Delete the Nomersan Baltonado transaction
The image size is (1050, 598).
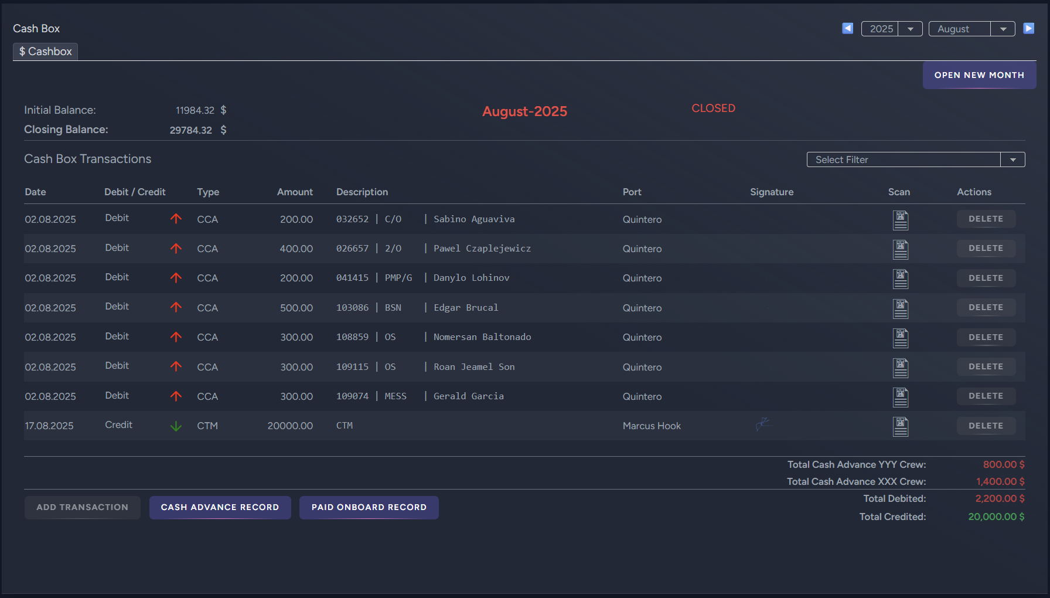[986, 337]
